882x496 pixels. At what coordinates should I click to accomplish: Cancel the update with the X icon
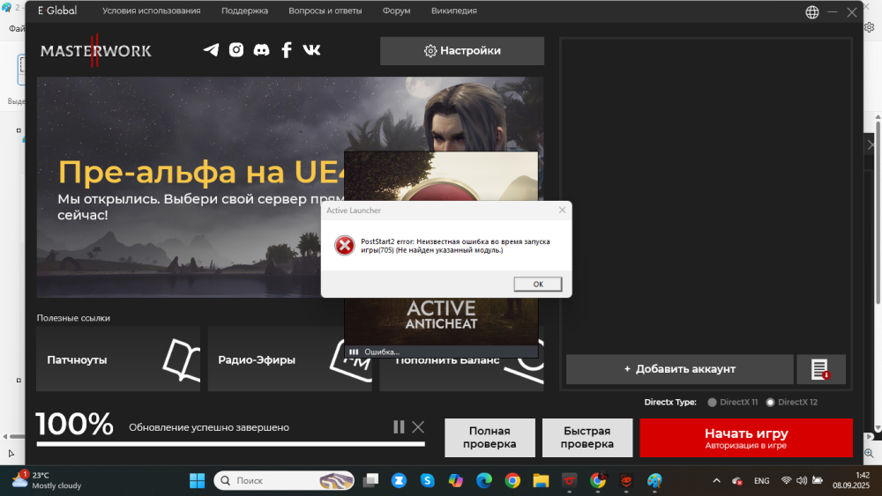[x=418, y=427]
